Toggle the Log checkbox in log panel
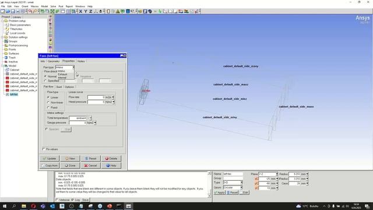Viewport: 373px width, 210px height. click(x=72, y=199)
